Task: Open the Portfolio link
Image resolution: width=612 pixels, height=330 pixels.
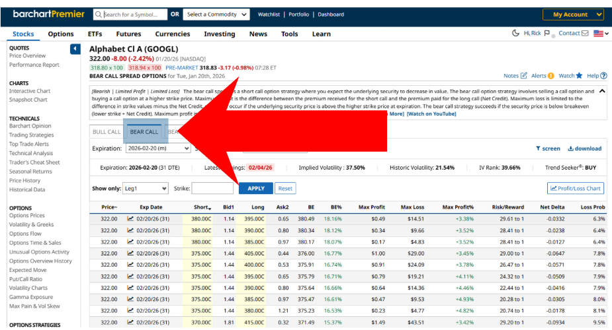Action: tap(299, 15)
